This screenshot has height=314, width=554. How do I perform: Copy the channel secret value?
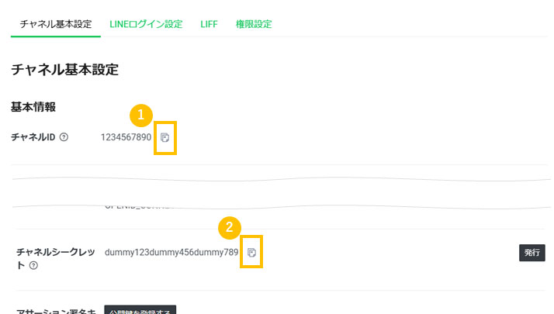pyautogui.click(x=251, y=253)
